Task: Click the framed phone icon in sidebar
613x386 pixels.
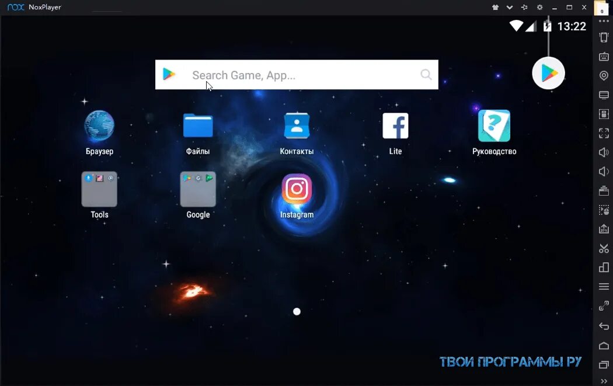Action: [604, 114]
